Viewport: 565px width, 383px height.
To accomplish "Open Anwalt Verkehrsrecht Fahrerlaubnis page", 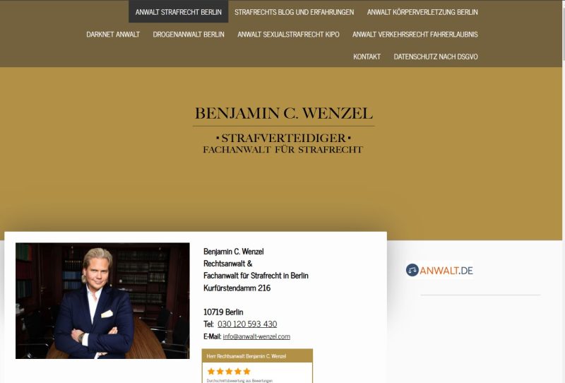I will [415, 34].
